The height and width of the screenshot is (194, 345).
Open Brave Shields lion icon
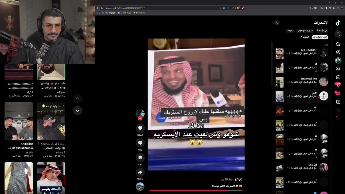click(x=238, y=8)
